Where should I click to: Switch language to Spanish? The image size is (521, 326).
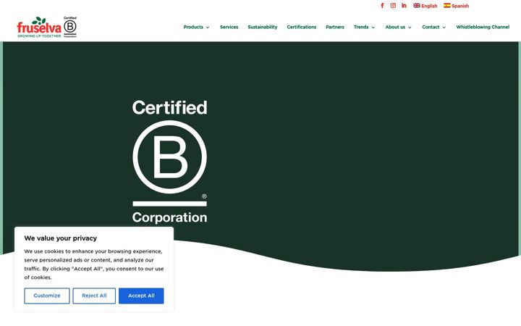pos(460,6)
